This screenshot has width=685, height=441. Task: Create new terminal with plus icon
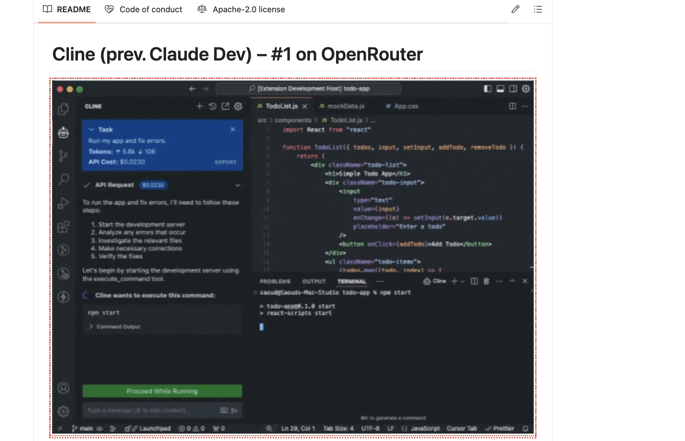click(x=454, y=281)
